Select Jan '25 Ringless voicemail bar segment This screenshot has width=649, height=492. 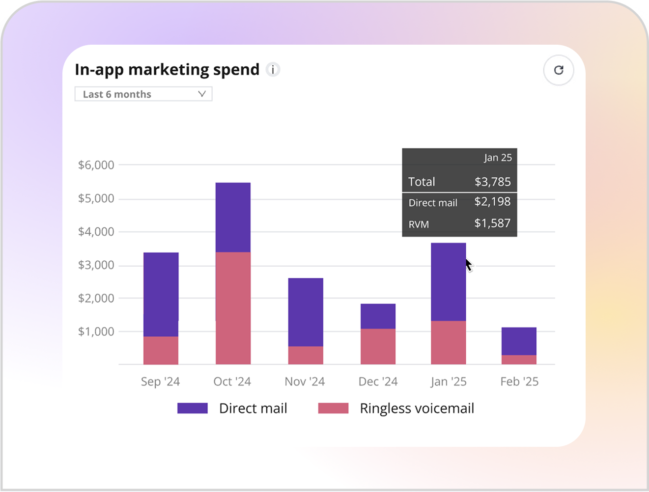click(x=449, y=343)
